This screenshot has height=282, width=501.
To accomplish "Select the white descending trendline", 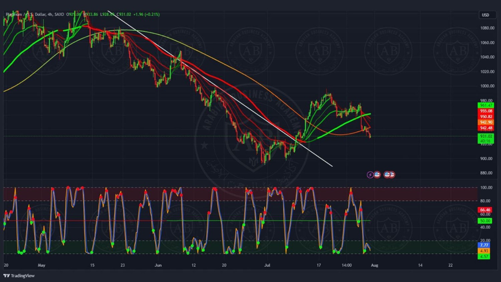I will (220, 89).
